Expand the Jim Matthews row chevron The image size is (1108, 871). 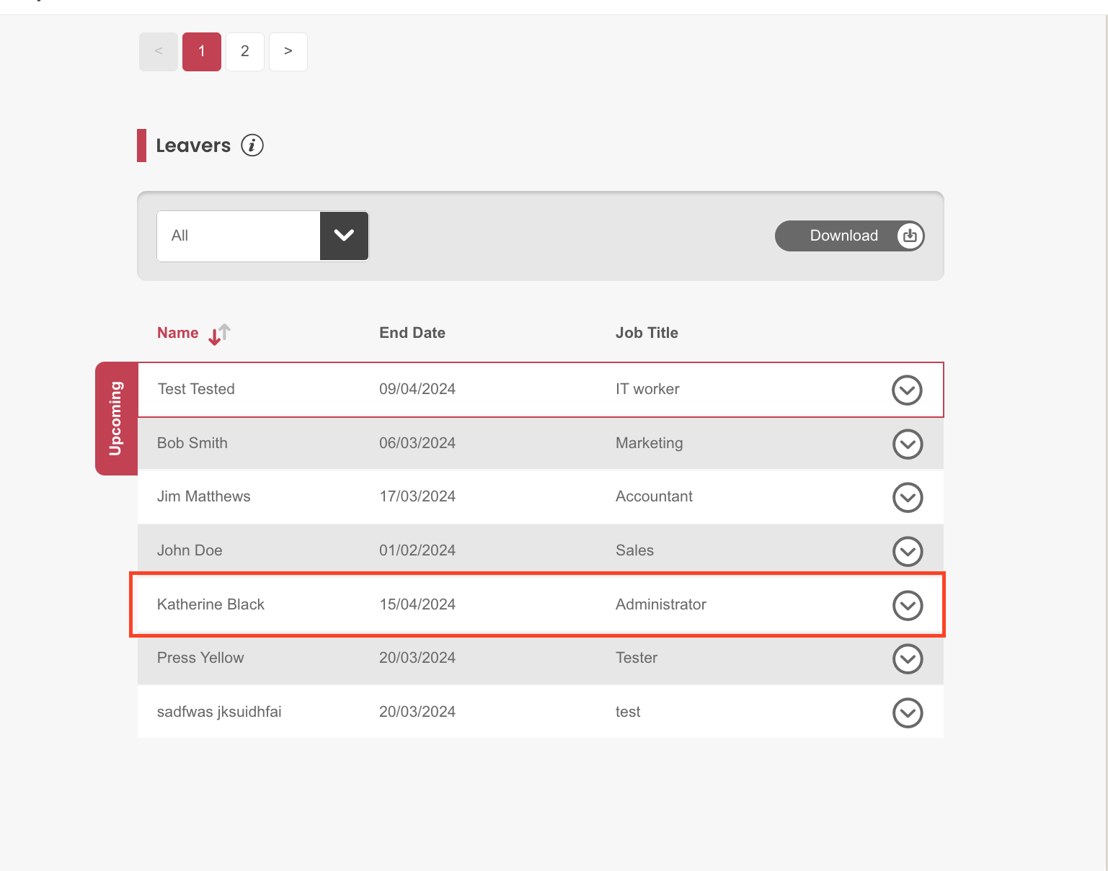click(x=908, y=497)
